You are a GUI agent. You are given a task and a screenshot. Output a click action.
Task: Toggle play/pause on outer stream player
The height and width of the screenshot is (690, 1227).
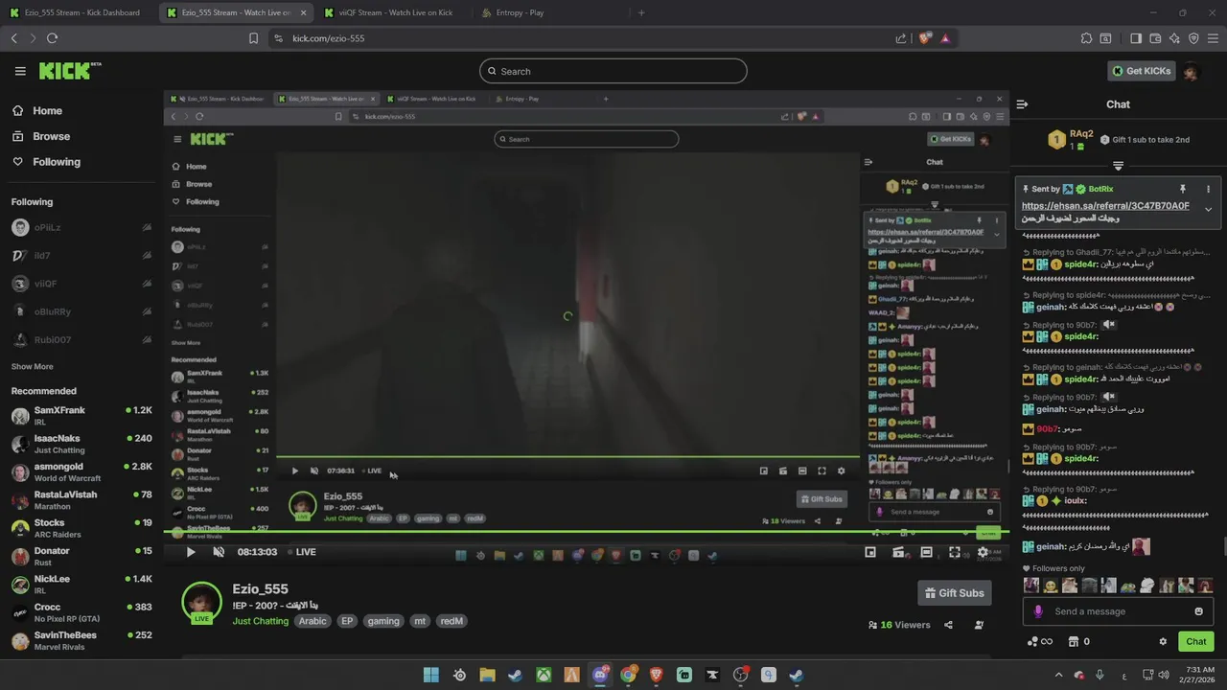click(190, 552)
